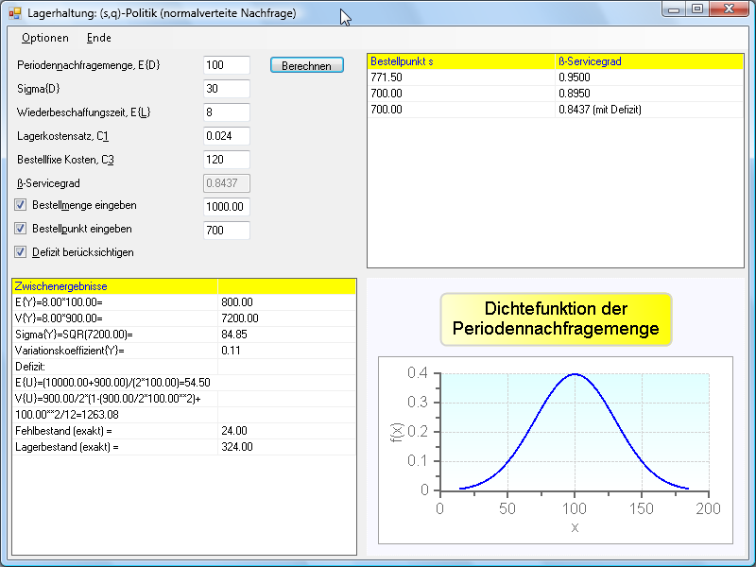Disable Defizit berücksichtigen checkbox
The image size is (756, 567).
(x=21, y=252)
